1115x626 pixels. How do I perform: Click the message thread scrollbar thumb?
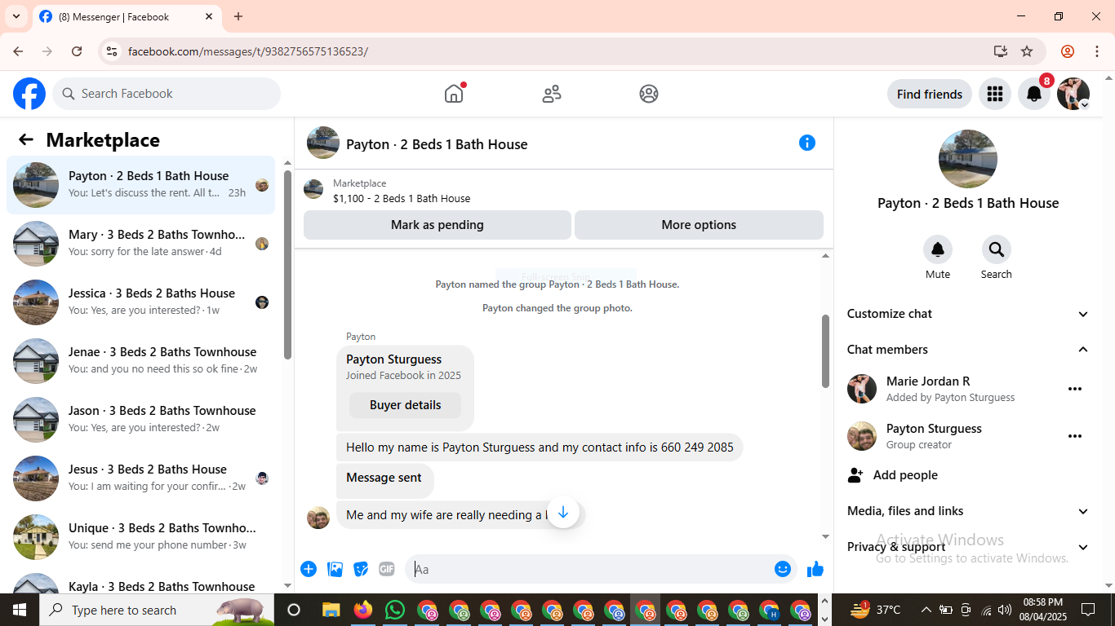point(825,351)
